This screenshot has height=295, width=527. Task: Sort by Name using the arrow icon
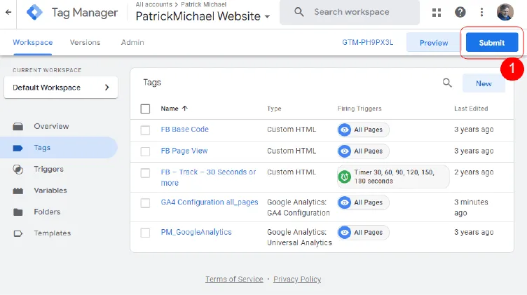point(184,108)
